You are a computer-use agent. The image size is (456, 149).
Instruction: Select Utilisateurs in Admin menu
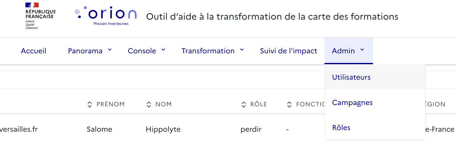click(x=375, y=77)
